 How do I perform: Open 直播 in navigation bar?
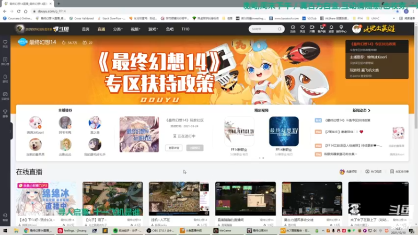pyautogui.click(x=101, y=29)
